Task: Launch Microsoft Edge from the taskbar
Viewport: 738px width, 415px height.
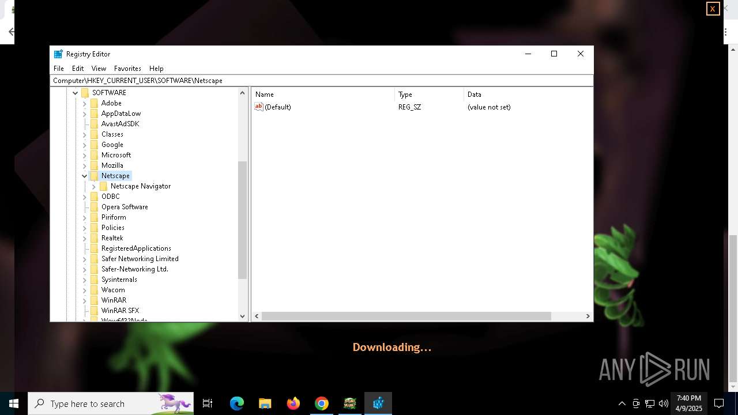Action: [x=237, y=403]
